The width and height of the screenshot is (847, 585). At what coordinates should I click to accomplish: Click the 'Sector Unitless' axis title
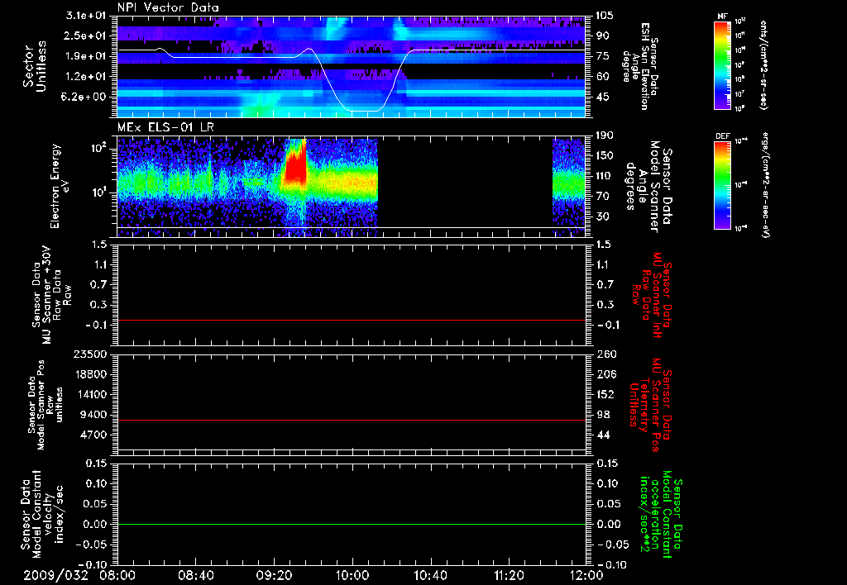pyautogui.click(x=35, y=66)
